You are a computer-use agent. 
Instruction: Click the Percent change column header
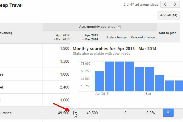(143, 37)
